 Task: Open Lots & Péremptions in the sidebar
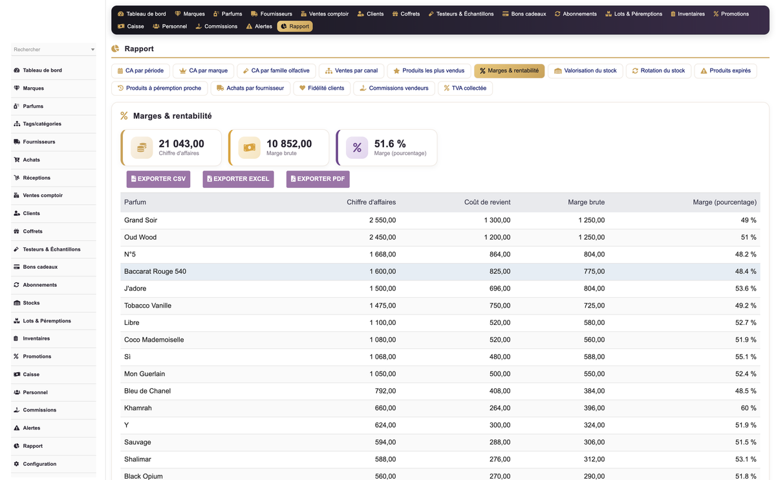(x=53, y=321)
